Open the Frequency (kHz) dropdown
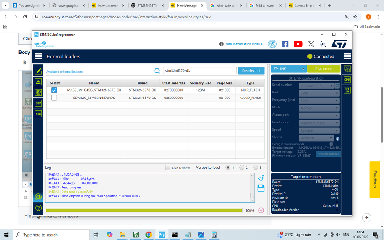This screenshot has width=384, height=240. pos(319,100)
